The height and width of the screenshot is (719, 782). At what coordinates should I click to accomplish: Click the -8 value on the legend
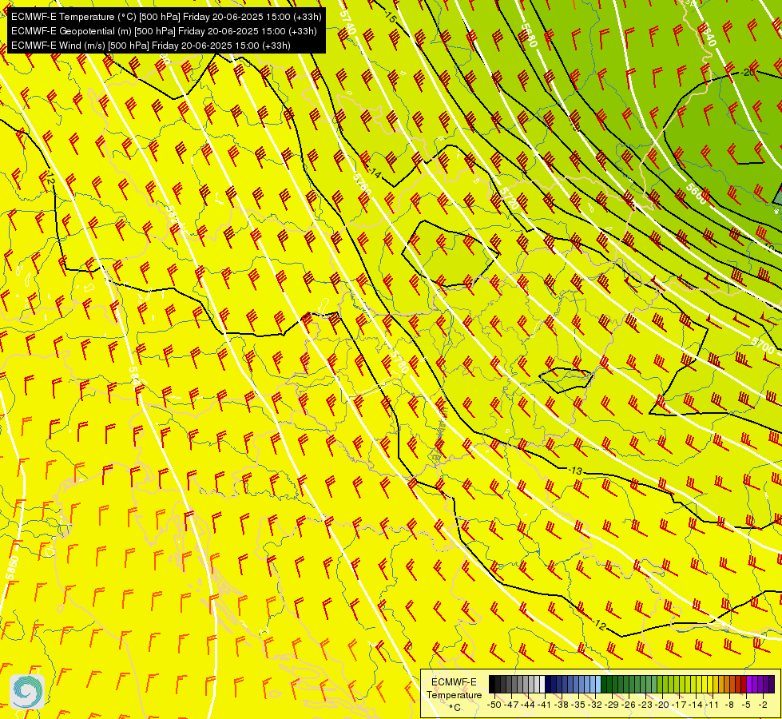[x=729, y=705]
